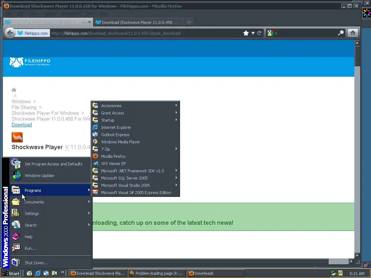Open the Firefox home page icon
Image resolution: width=371 pixels, height=278 pixels.
pos(353,33)
